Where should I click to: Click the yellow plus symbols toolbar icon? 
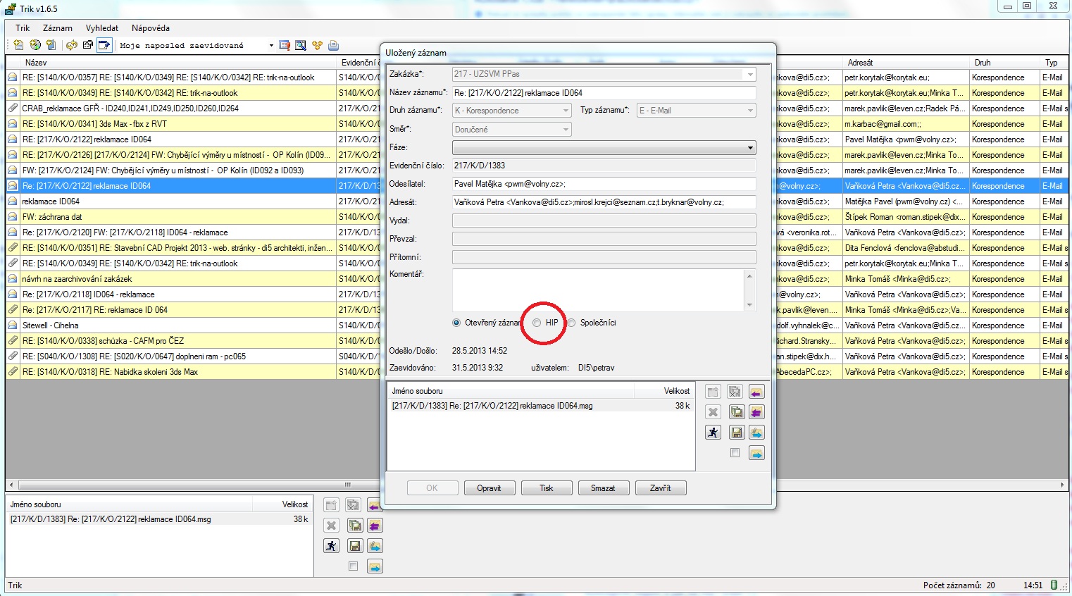click(x=317, y=45)
